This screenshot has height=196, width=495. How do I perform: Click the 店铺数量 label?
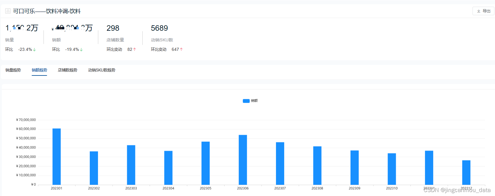click(115, 40)
